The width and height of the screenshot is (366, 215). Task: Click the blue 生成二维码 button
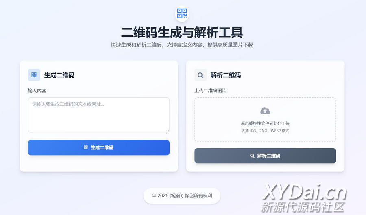[99, 147]
